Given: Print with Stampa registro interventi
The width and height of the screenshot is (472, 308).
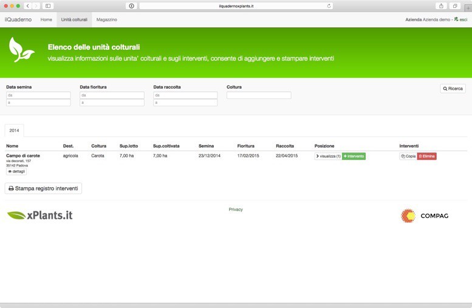Looking at the screenshot, I should tap(43, 188).
